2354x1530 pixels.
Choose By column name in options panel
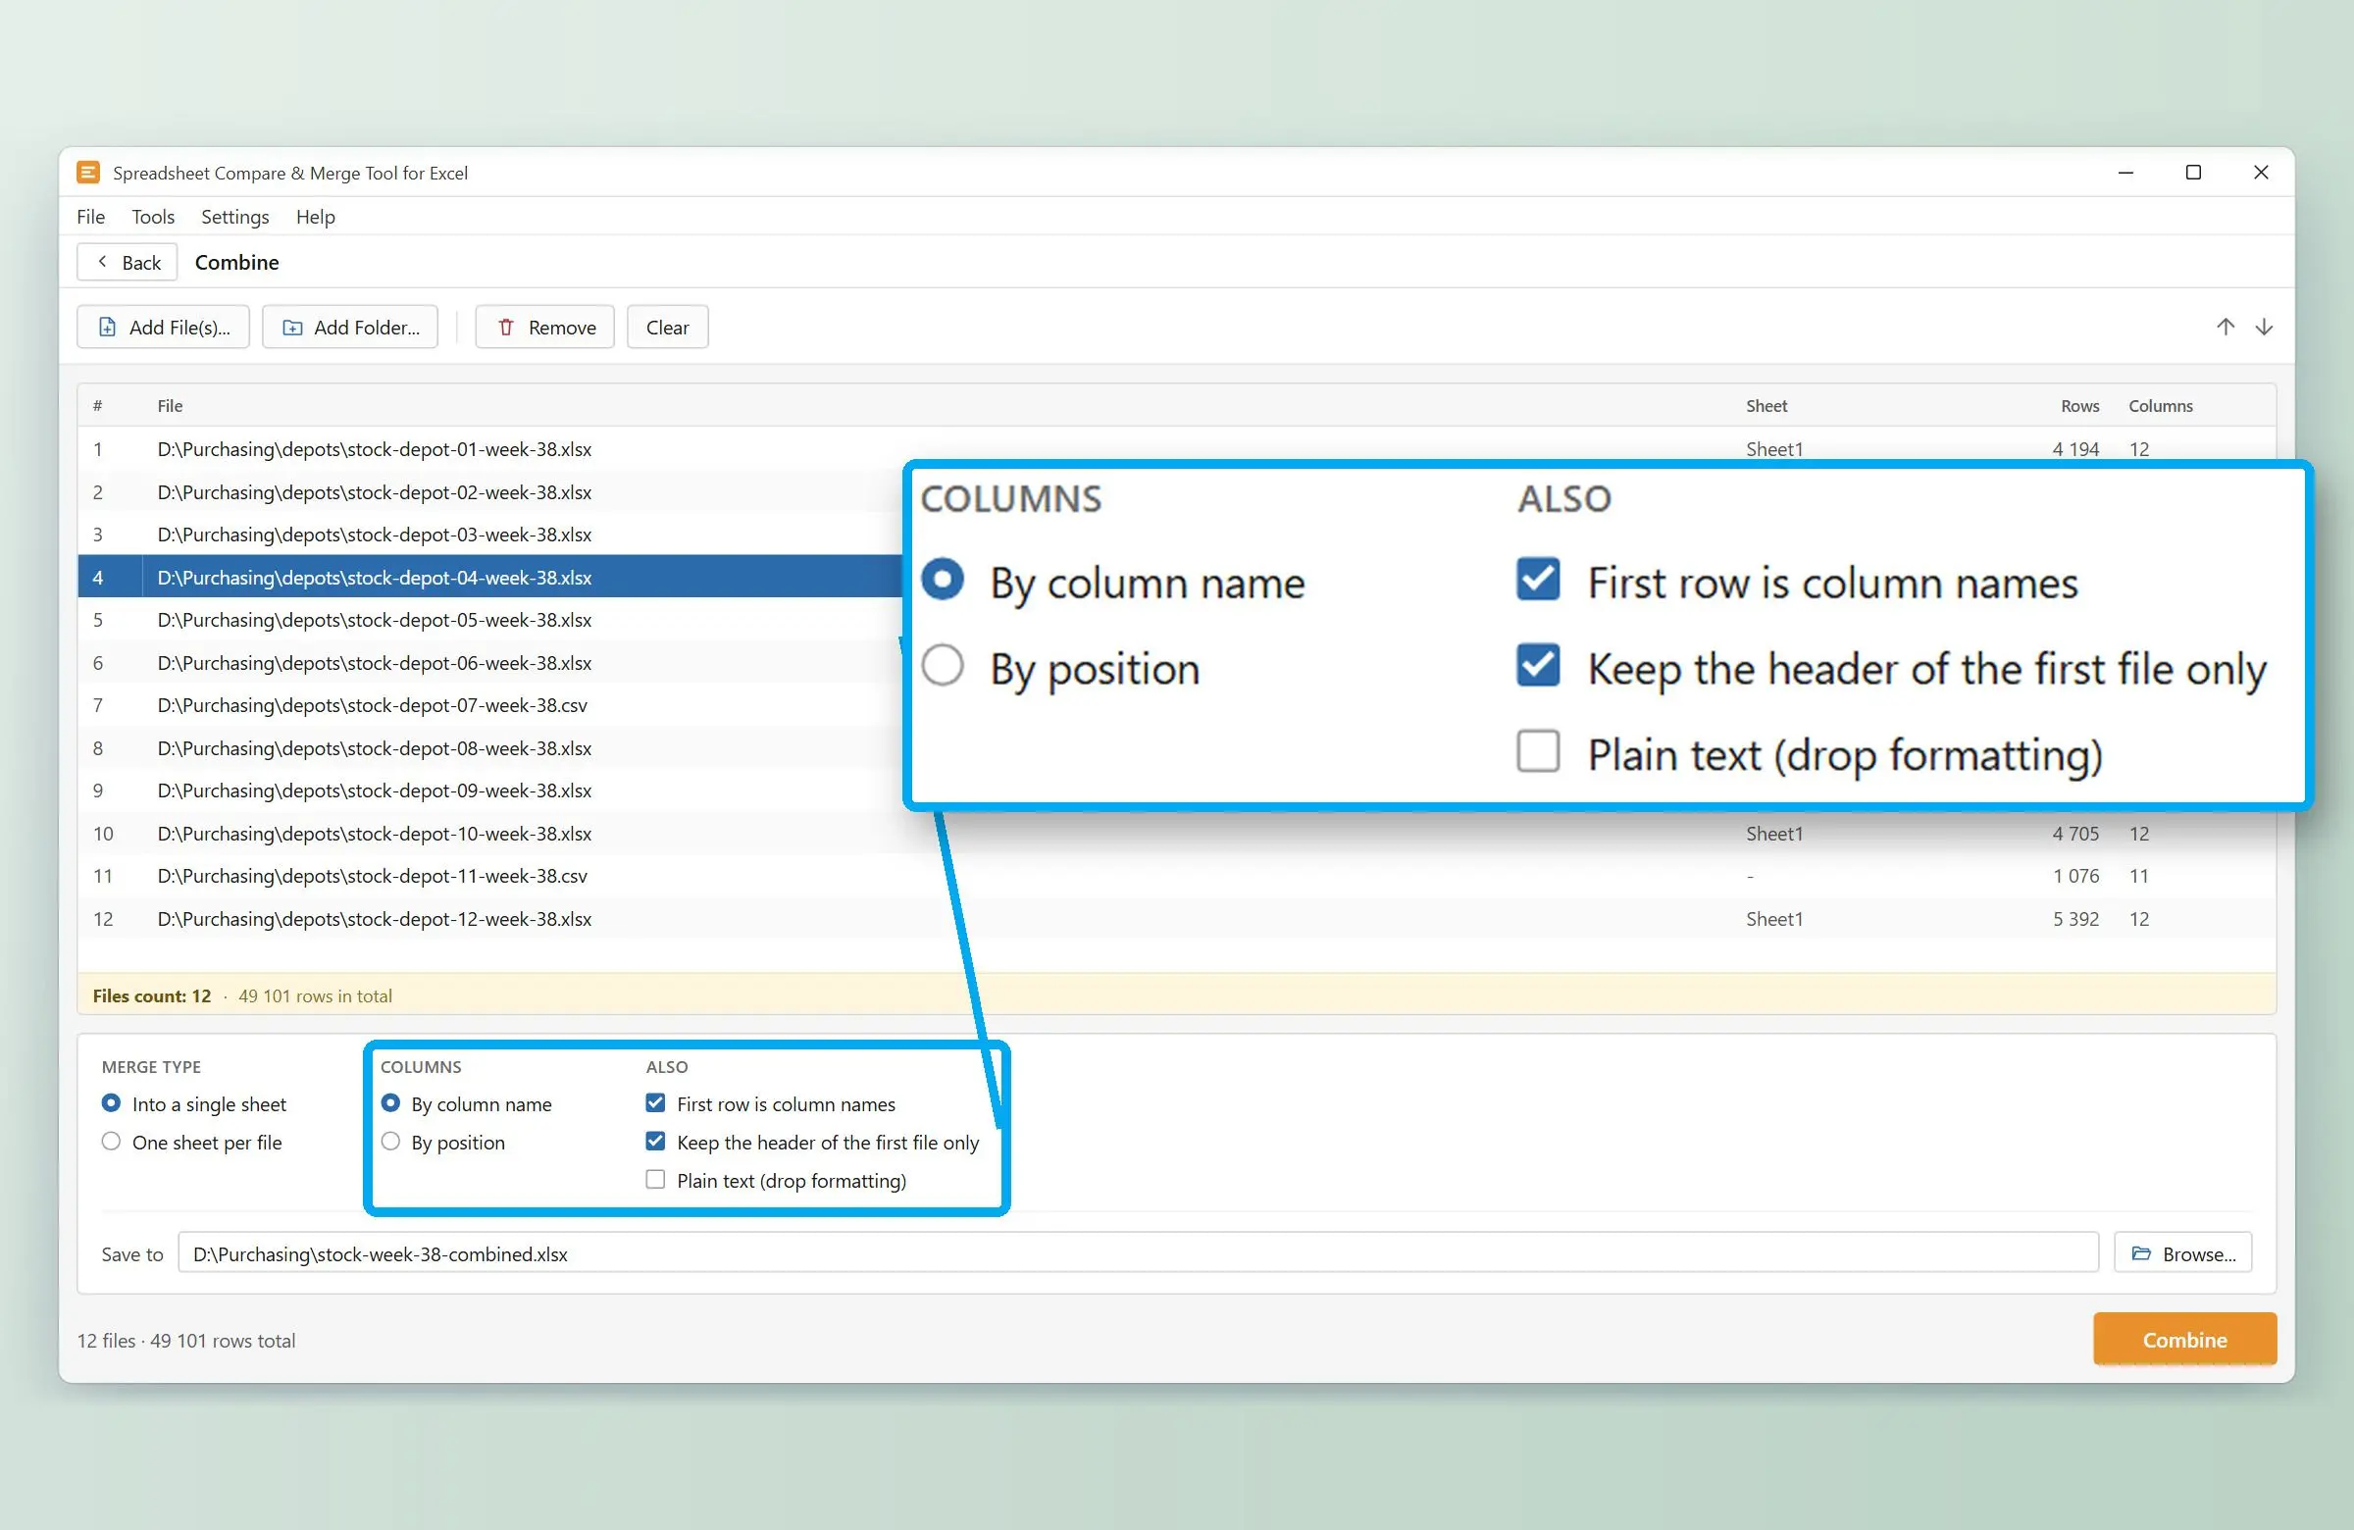click(467, 1103)
